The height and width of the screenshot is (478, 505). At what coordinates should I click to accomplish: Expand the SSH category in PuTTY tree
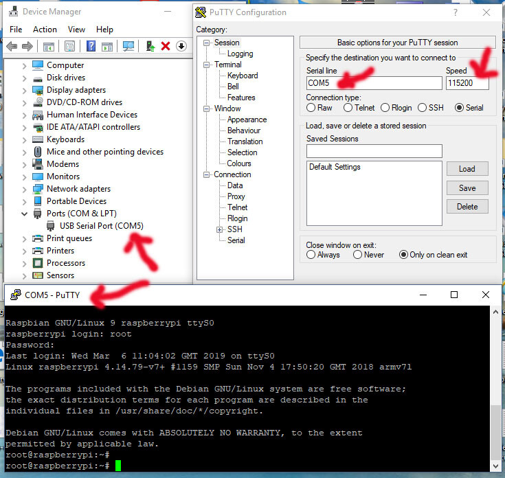[219, 229]
